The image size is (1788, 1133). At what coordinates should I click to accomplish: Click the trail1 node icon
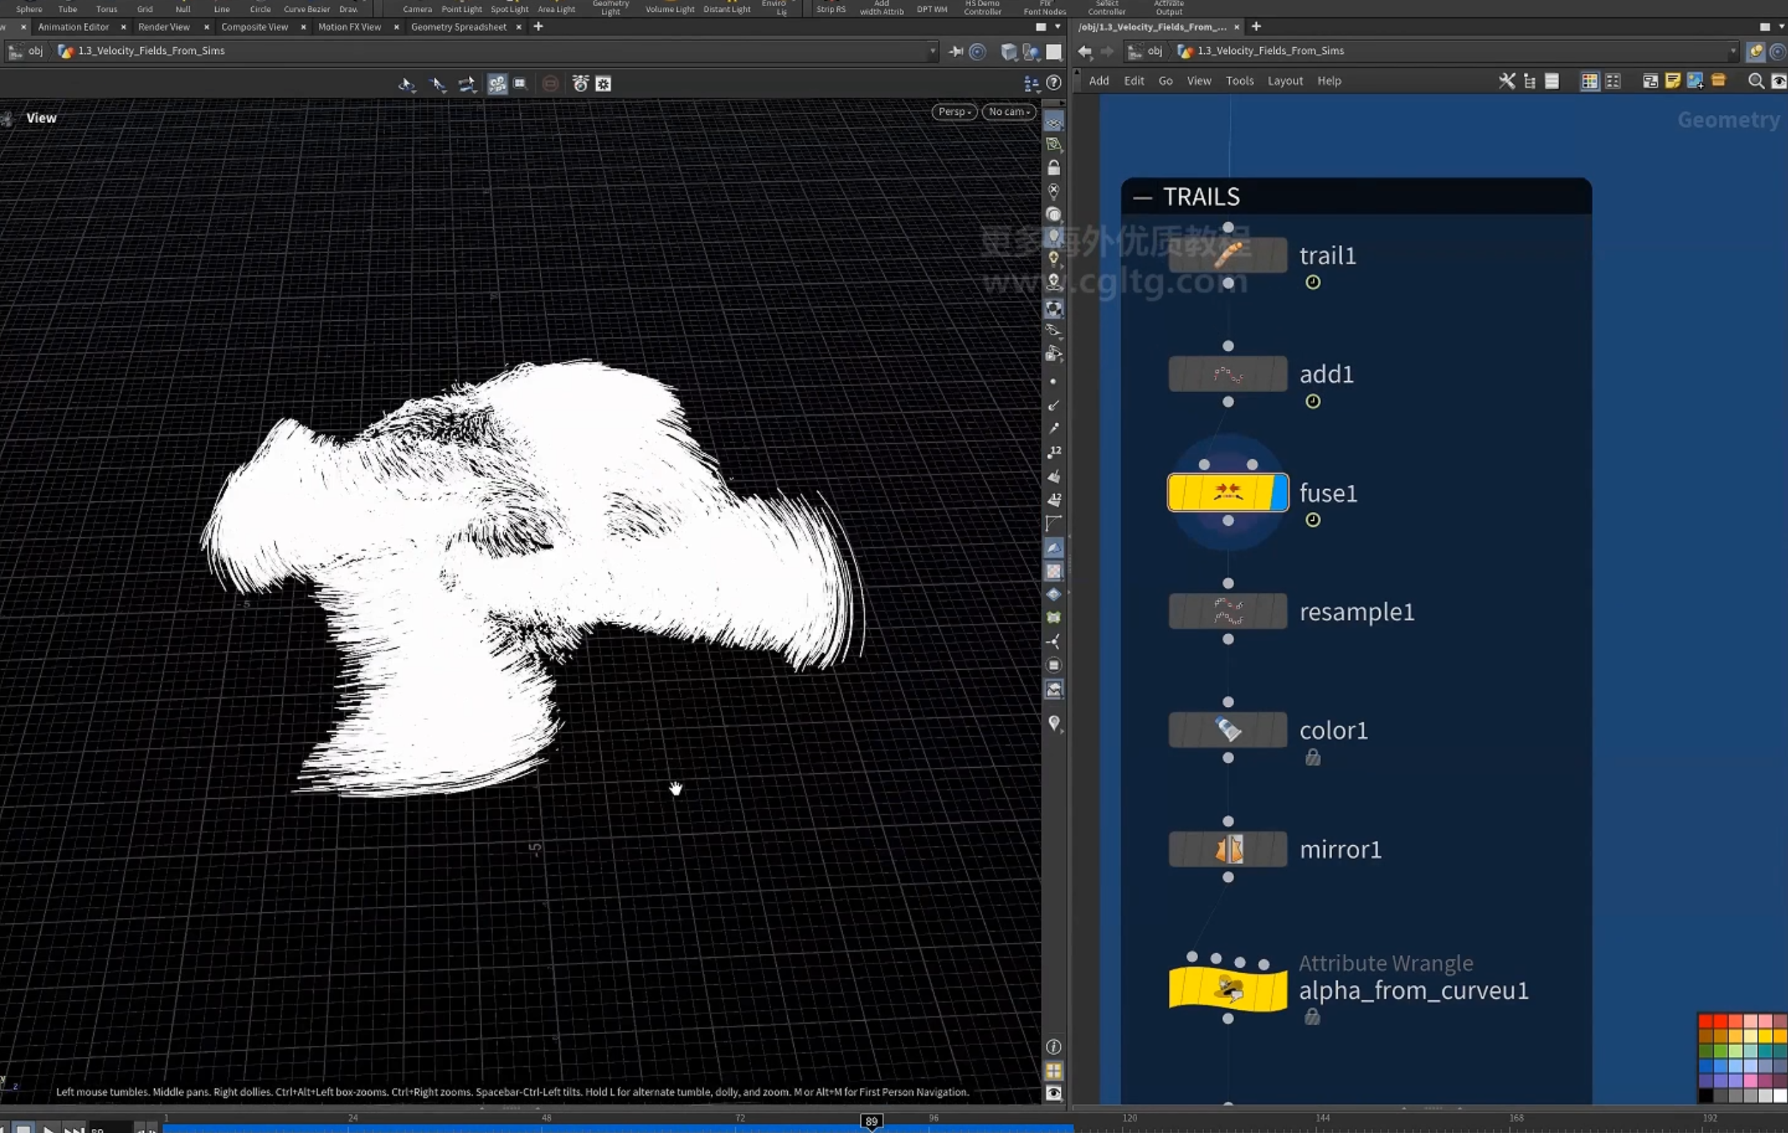[1228, 255]
